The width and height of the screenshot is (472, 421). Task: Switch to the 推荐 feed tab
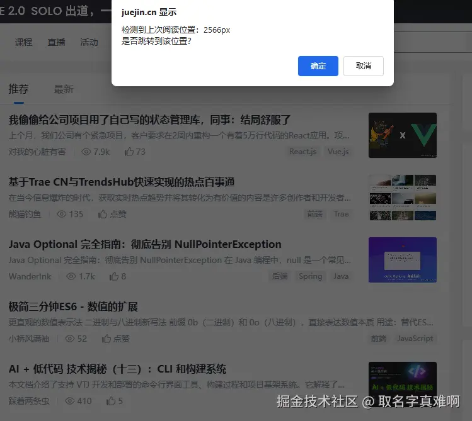(18, 89)
